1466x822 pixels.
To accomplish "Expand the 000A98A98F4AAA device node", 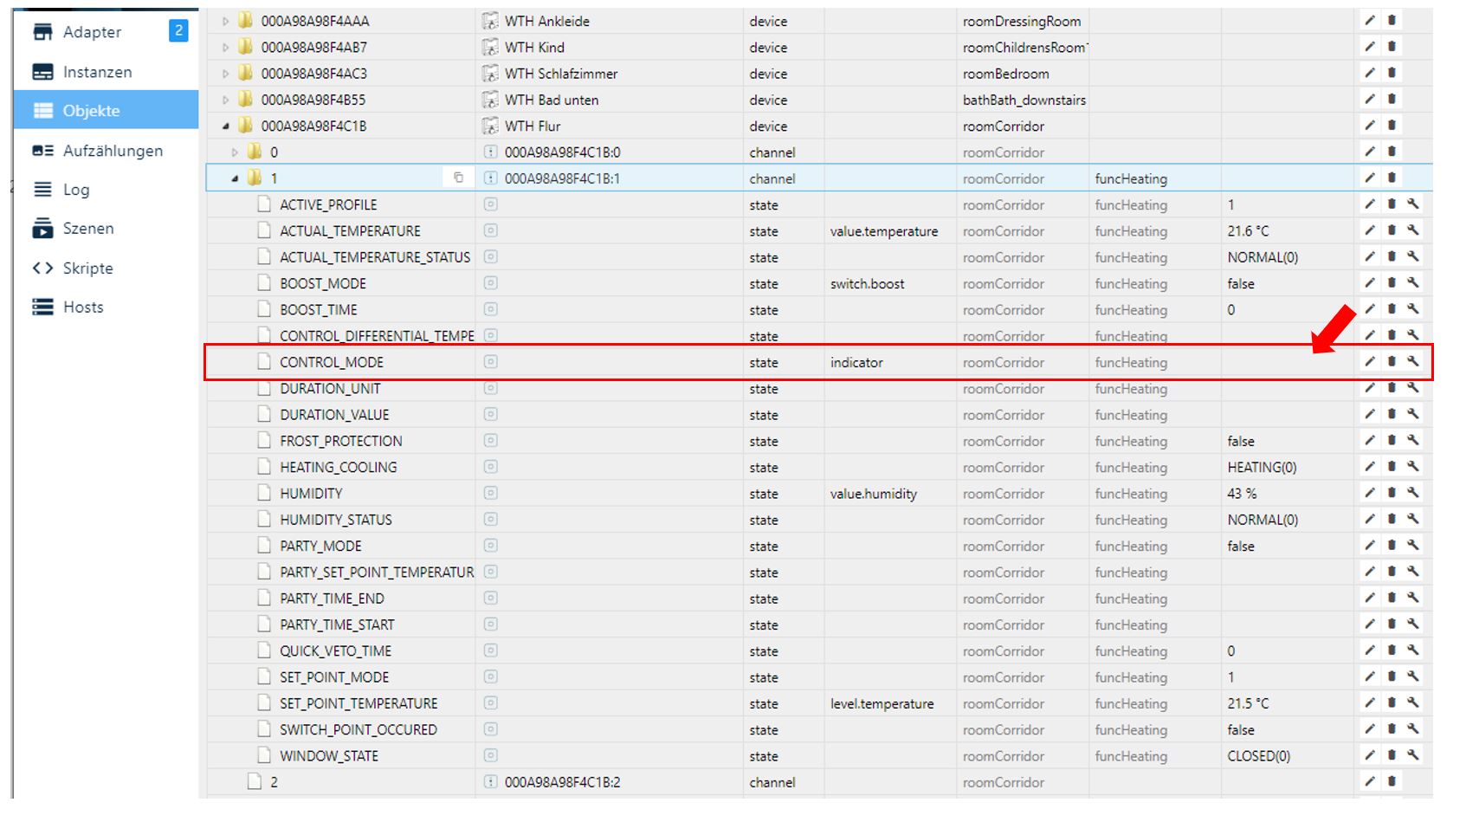I will (226, 21).
